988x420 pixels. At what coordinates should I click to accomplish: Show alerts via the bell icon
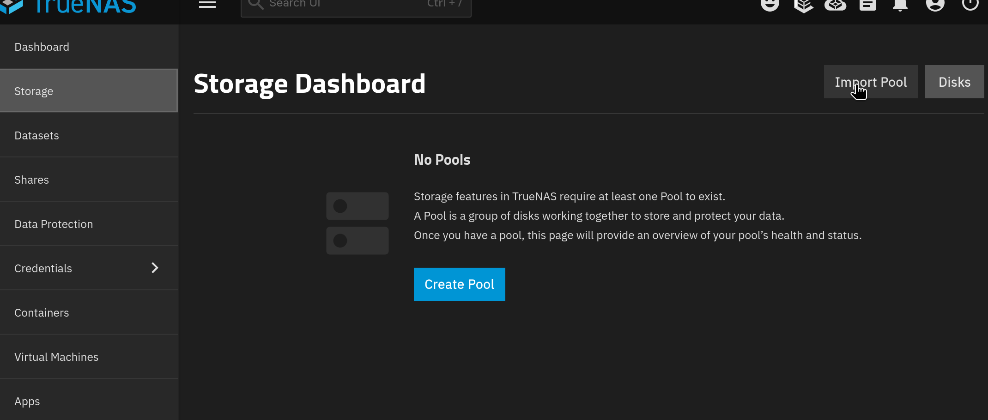click(900, 5)
